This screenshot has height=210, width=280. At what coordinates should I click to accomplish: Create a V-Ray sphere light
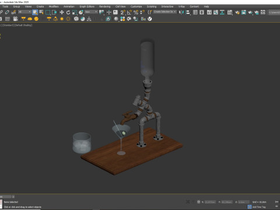click(x=36, y=19)
